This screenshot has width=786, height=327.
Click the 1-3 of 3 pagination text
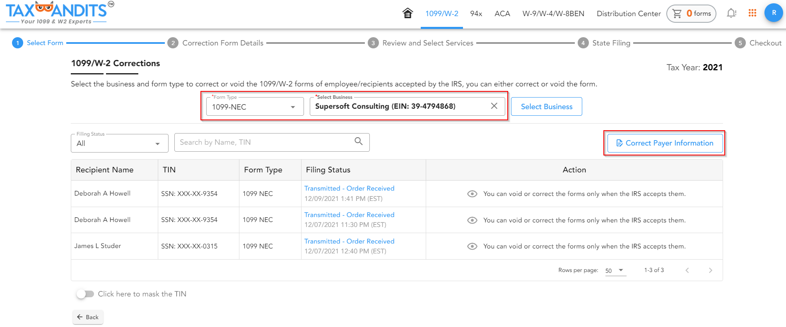tap(654, 270)
